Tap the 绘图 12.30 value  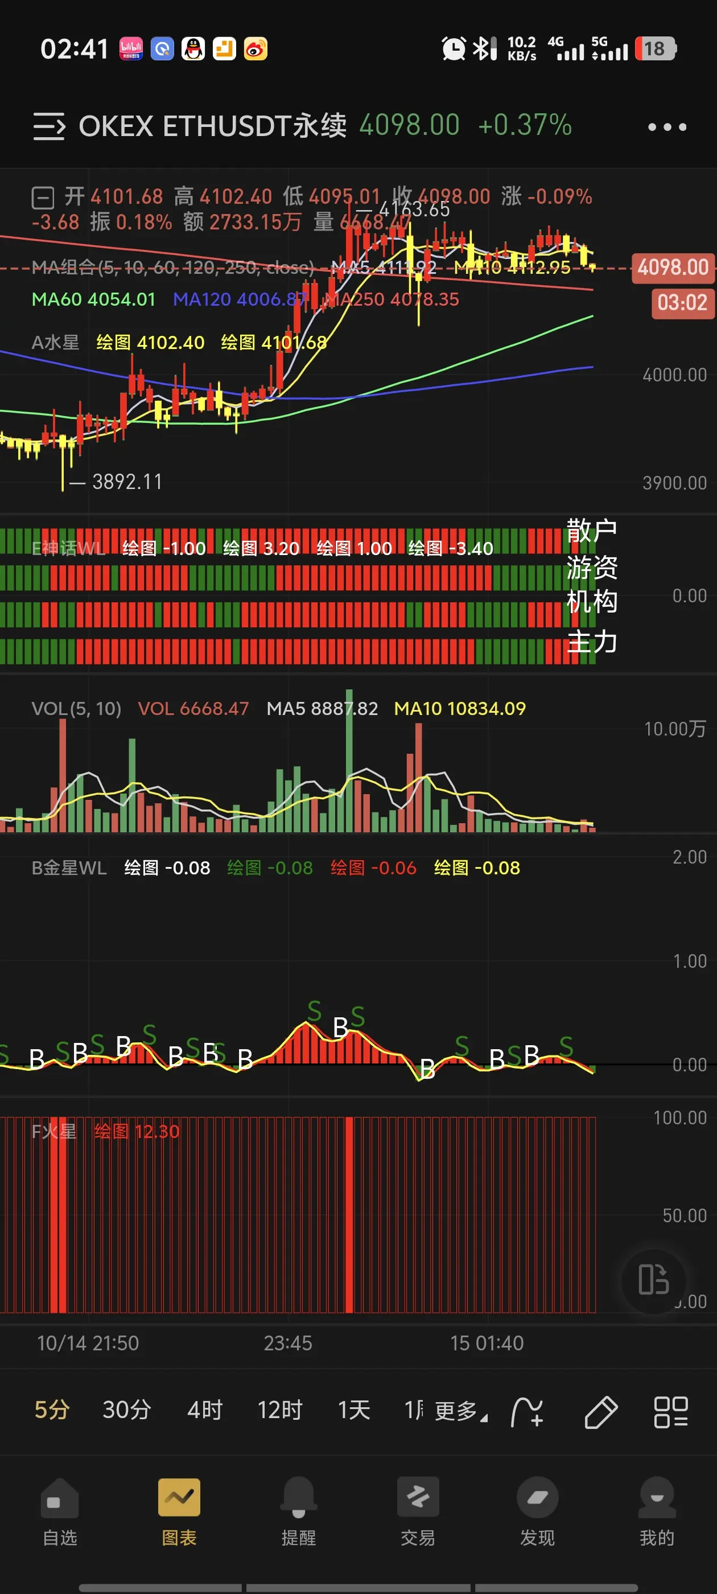tap(137, 1131)
